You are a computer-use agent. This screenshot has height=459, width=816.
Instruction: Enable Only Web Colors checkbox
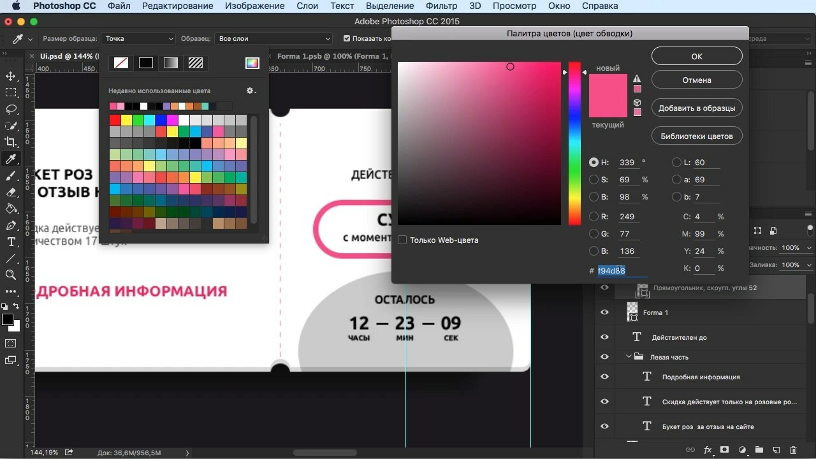402,240
